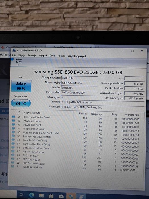Click the status icon for POR Recovery Count
Screen dimensions: 149x199
pos(13,163)
